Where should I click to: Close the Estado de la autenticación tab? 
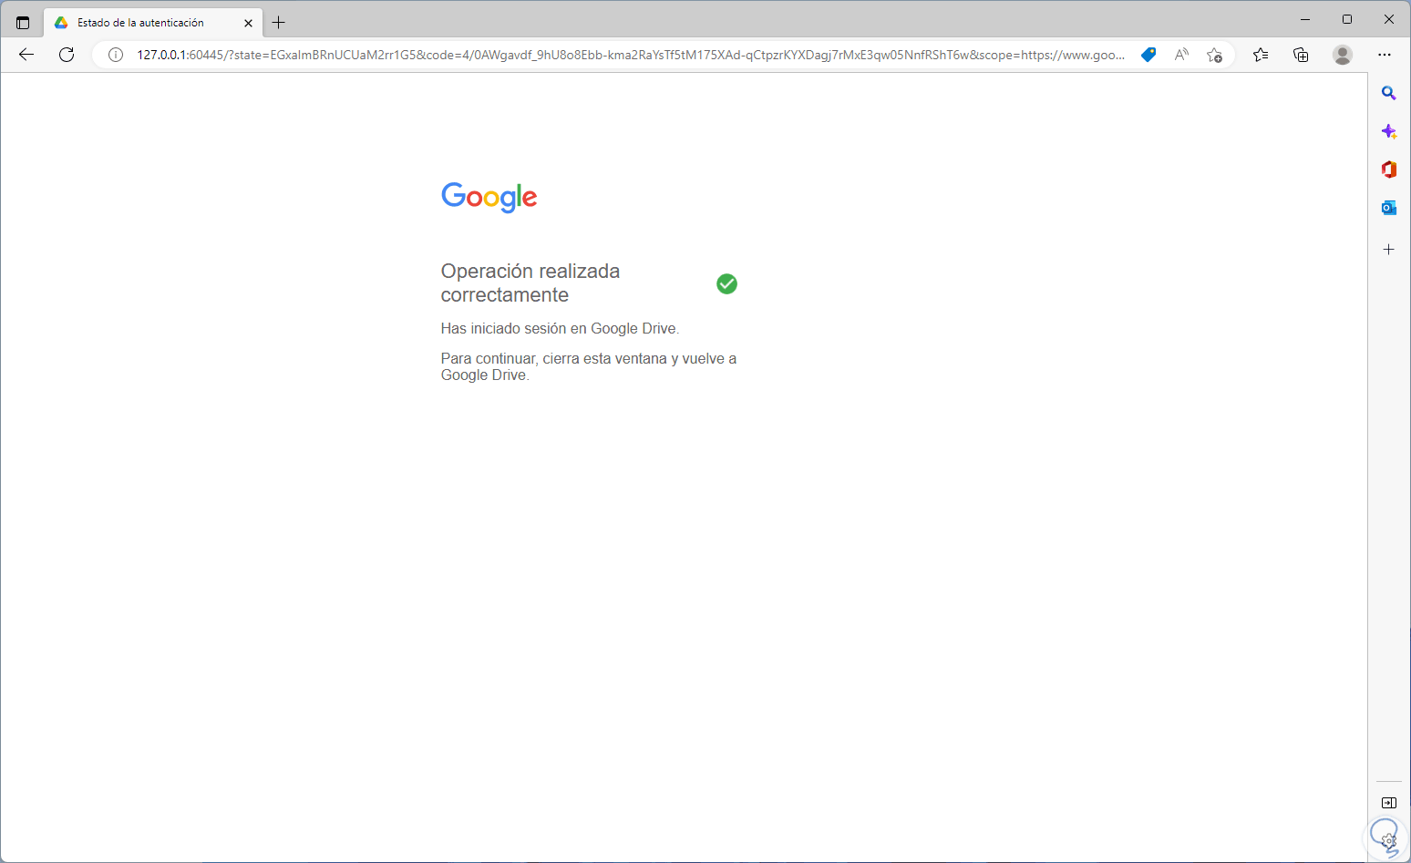tap(248, 23)
